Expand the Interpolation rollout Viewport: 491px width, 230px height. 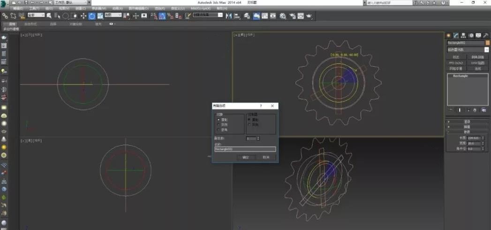pyautogui.click(x=467, y=127)
